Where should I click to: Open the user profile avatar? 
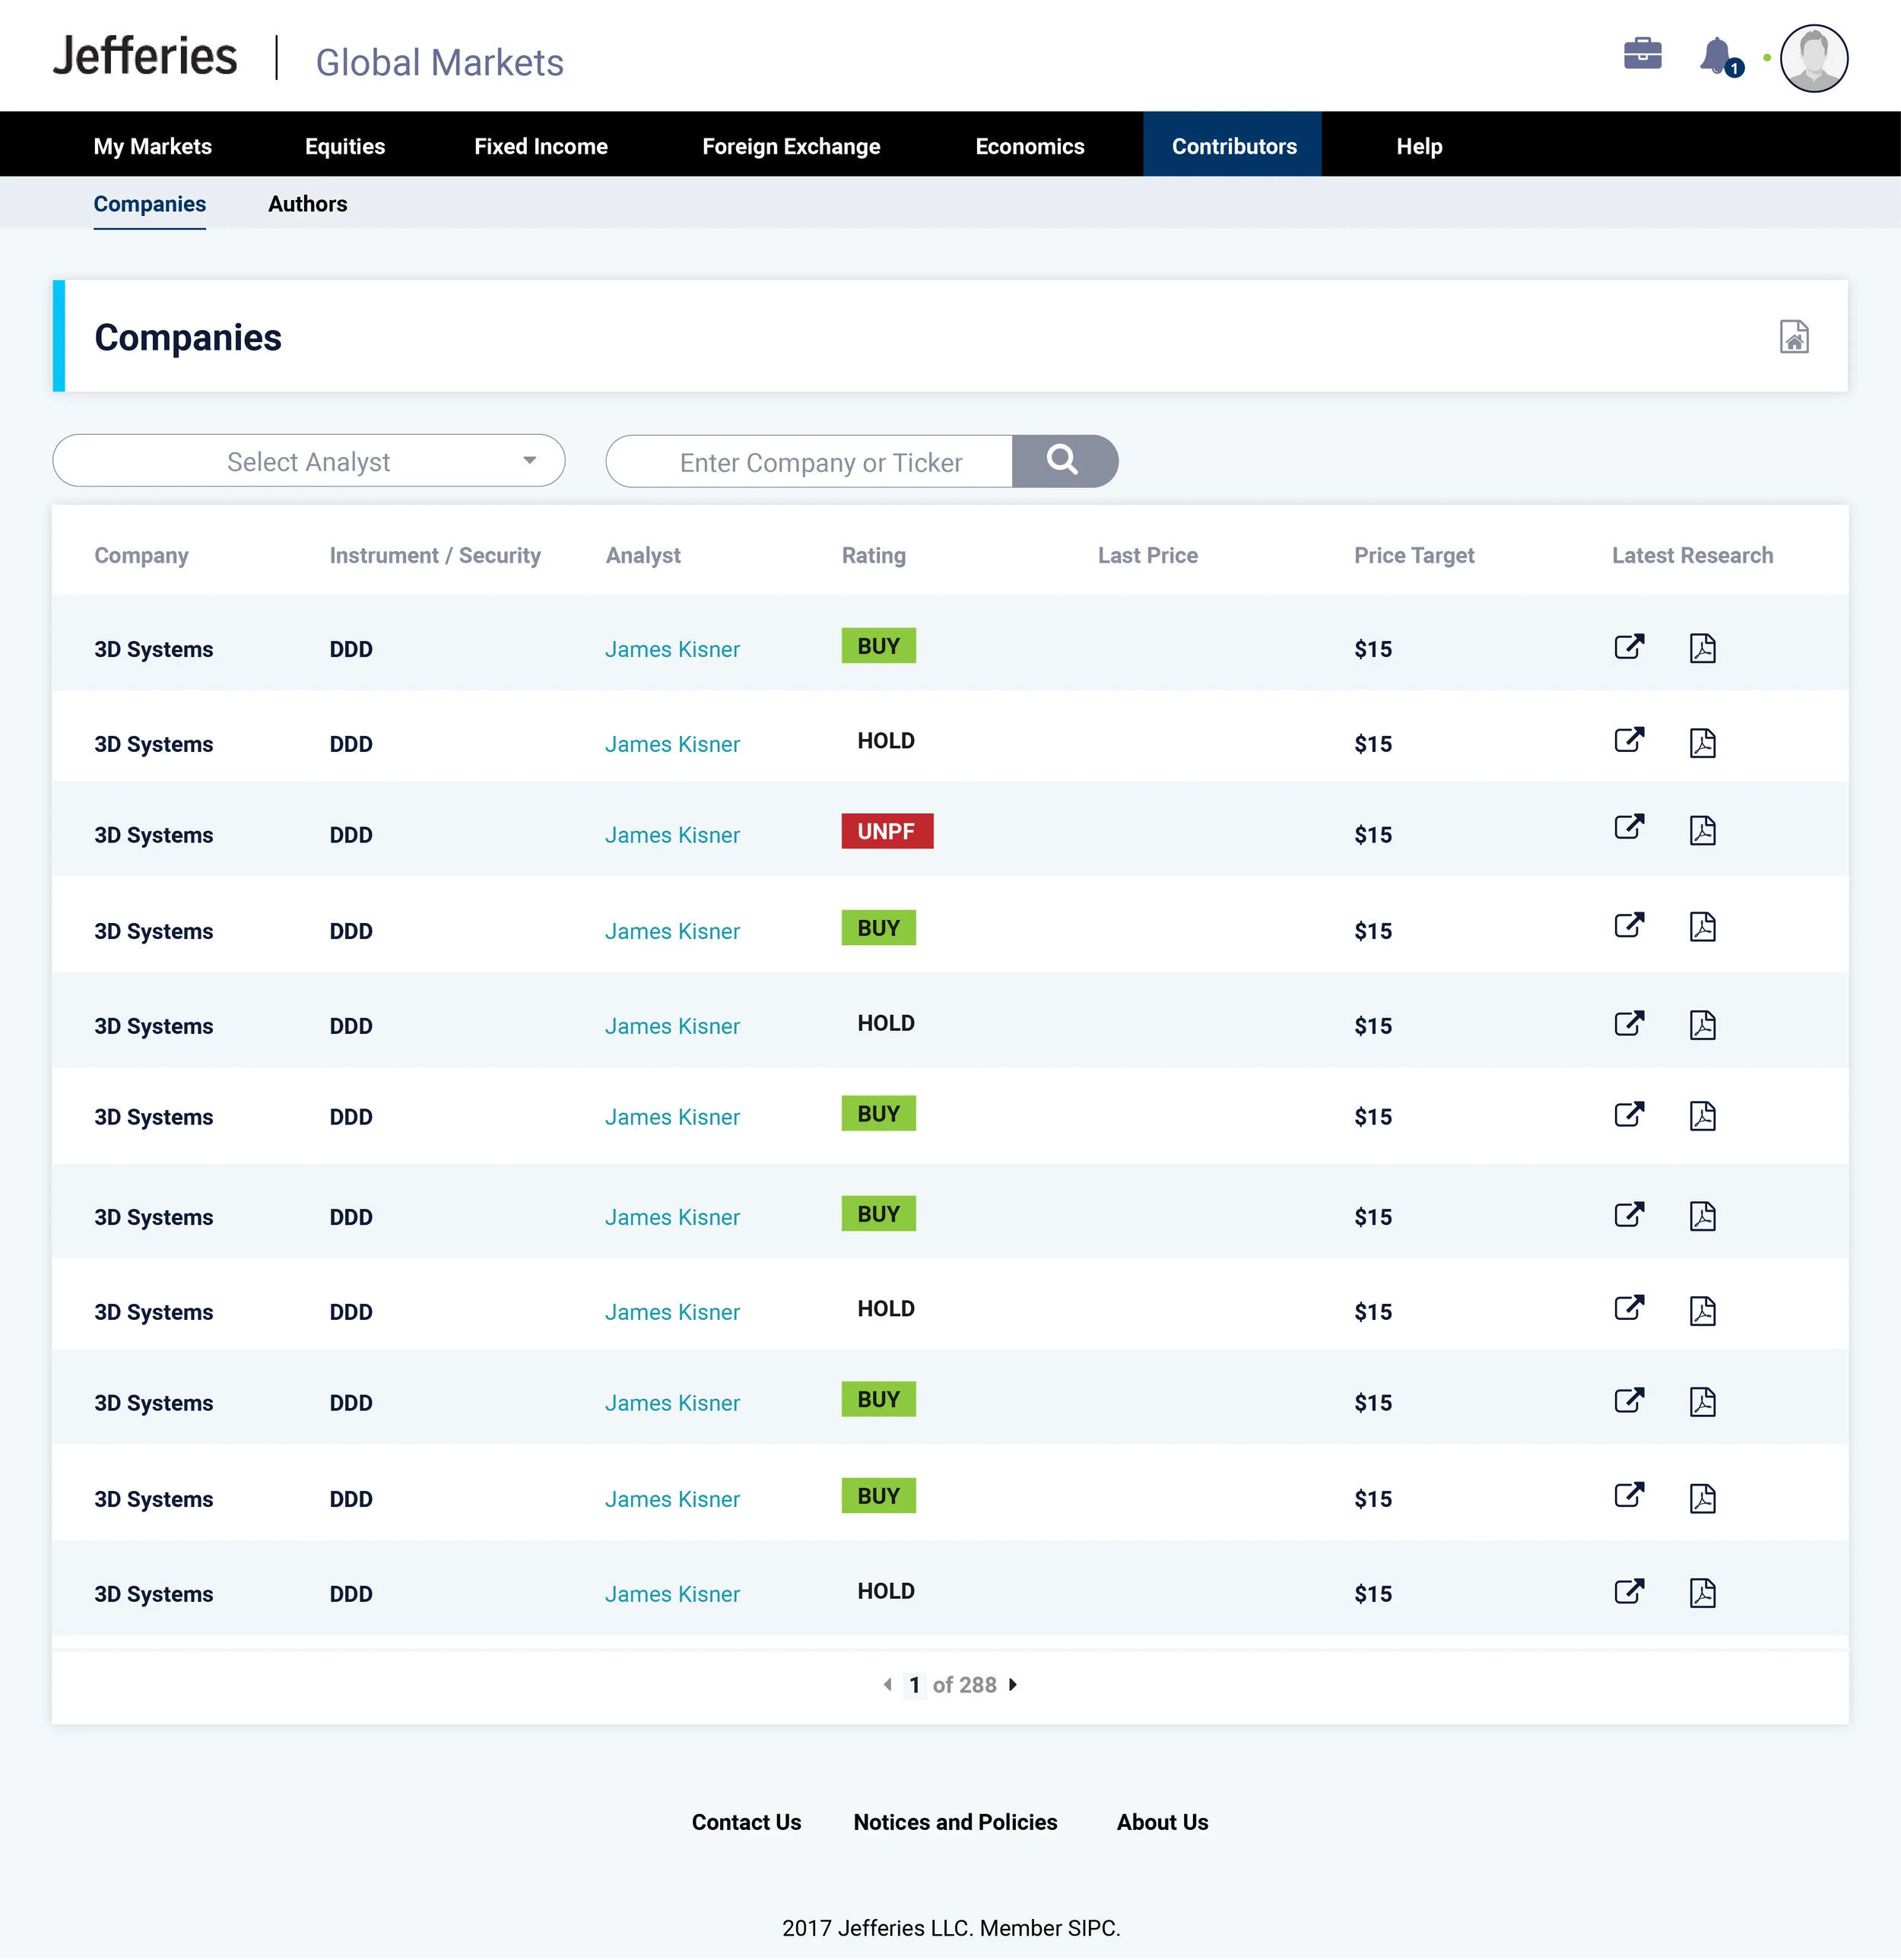(1813, 58)
